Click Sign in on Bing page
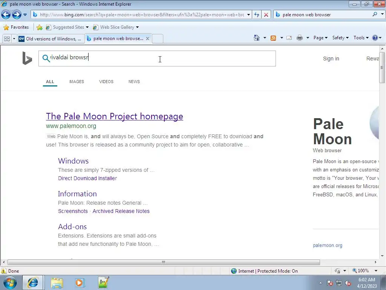 pos(331,59)
